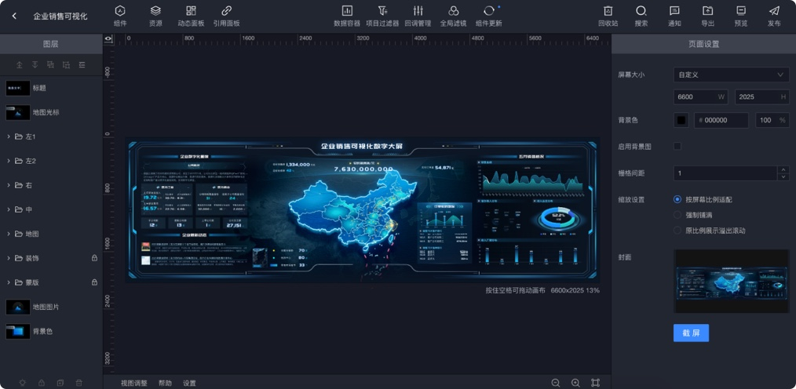The image size is (796, 389).
Task: Click the 图层 panel header
Action: click(51, 44)
